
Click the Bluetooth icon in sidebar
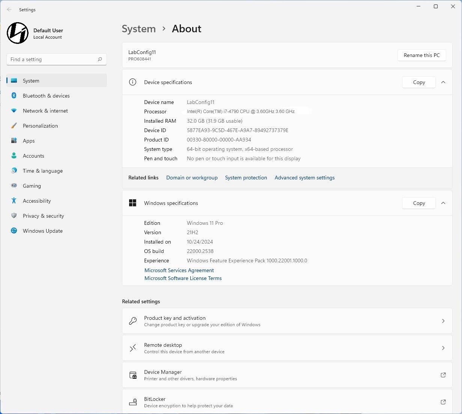14,96
